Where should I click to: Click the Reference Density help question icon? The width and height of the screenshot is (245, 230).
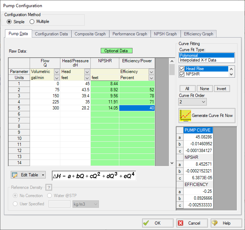(48, 188)
